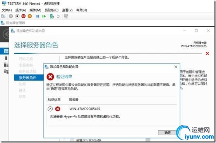Click the grey Start VM toolbar icon

coord(11,16)
